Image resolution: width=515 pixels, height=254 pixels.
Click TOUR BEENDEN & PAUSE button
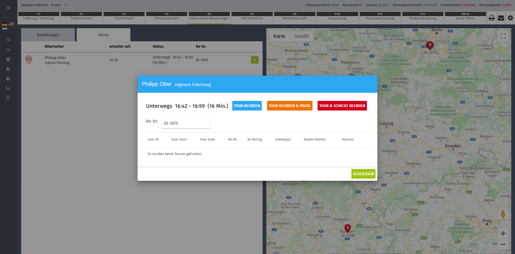tap(290, 106)
